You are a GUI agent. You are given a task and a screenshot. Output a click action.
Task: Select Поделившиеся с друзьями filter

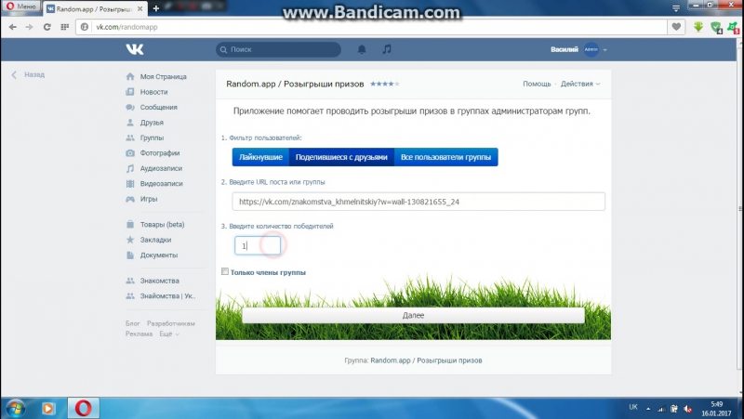pyautogui.click(x=341, y=157)
